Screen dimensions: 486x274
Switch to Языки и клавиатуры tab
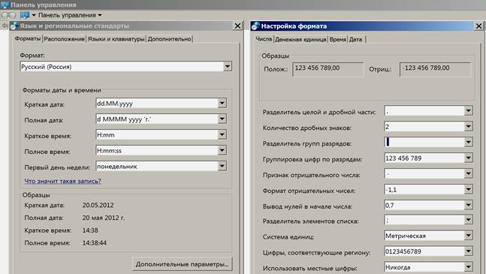(116, 39)
